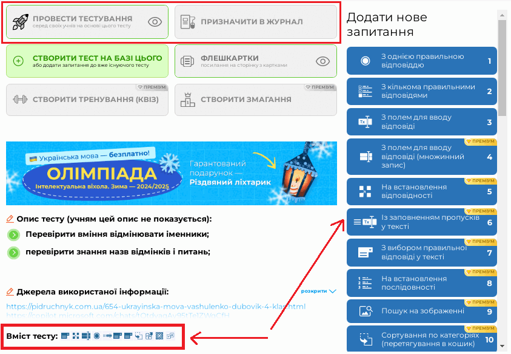Screen dimensions: 511x354
Task: Click green chevron beside перевірити знання назв відмінків
Action: point(14,253)
